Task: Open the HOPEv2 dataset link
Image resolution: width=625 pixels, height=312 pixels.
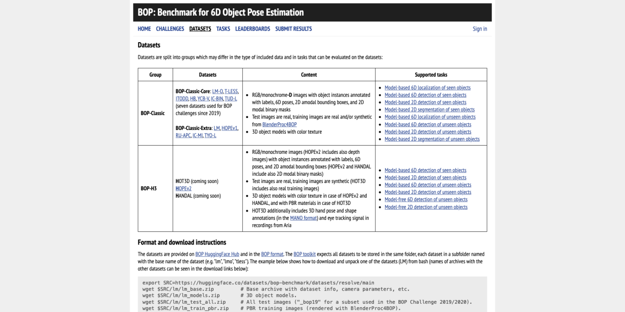Action: tap(183, 189)
